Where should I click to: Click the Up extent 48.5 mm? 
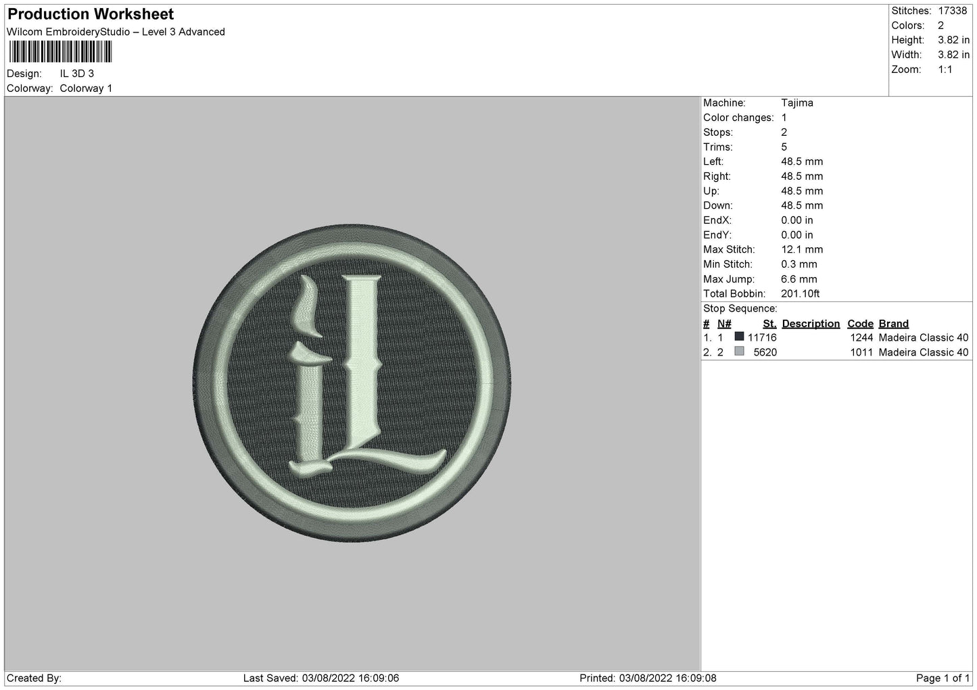tap(802, 191)
